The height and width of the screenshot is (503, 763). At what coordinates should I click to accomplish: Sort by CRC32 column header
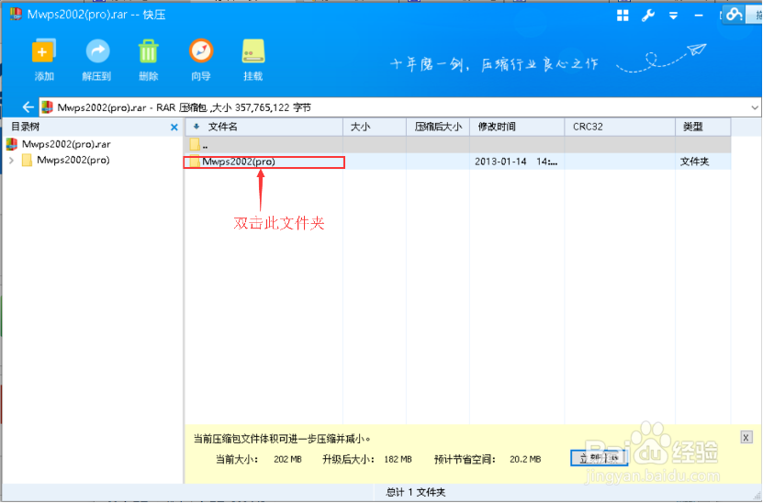tap(620, 127)
